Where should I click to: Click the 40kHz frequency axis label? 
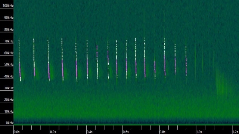point(9,76)
